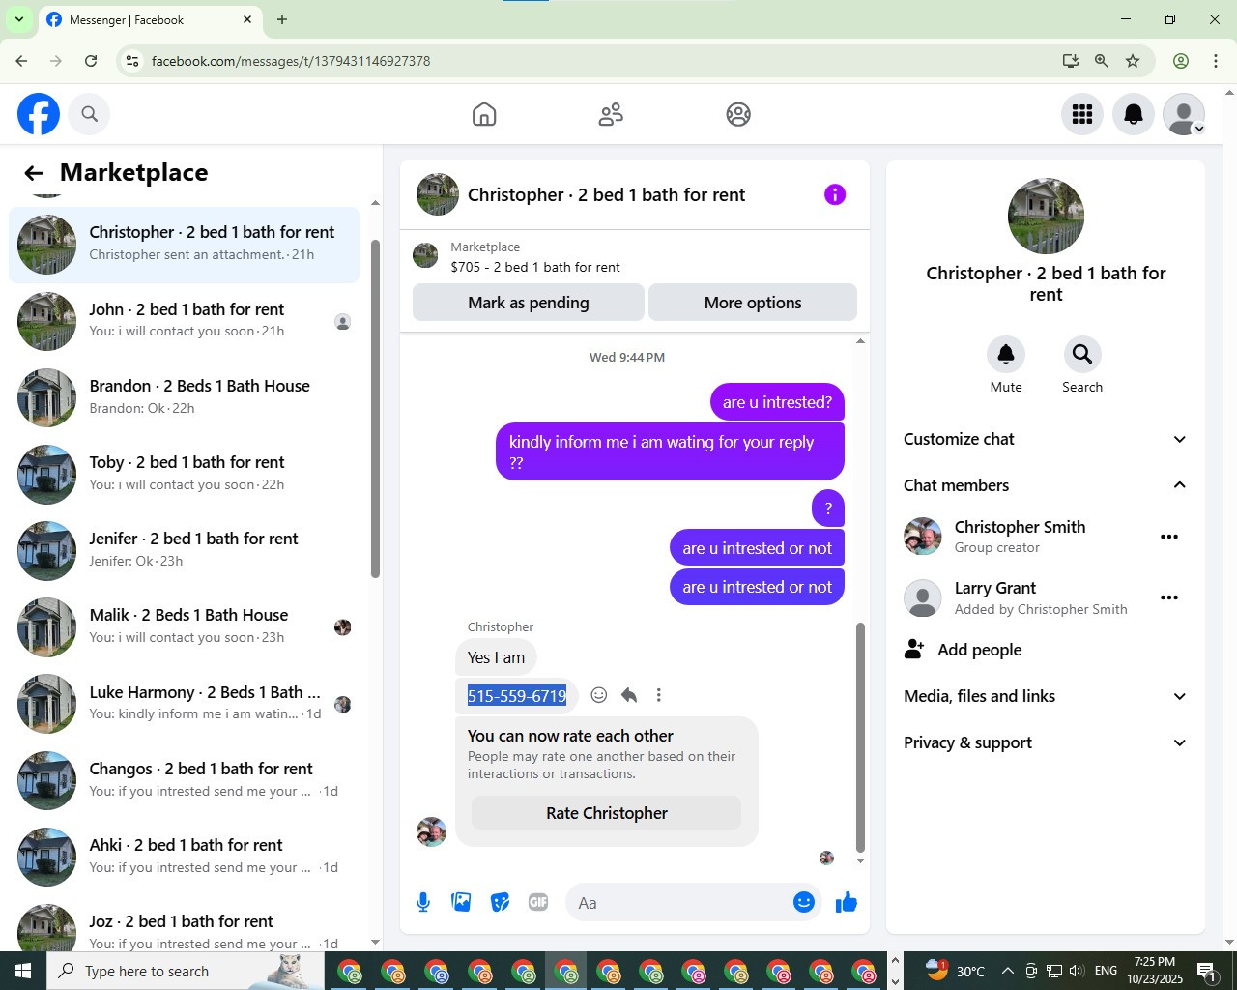Open options for Larry Grant member
1237x990 pixels.
click(x=1169, y=597)
